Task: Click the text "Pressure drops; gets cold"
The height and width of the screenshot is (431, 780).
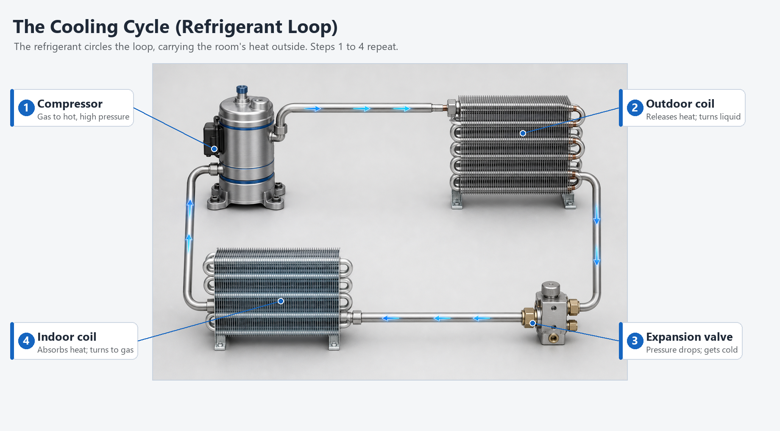Action: 692,350
